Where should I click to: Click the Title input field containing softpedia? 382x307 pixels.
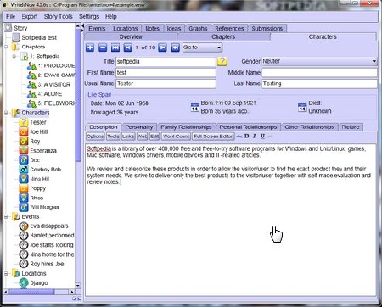166,61
